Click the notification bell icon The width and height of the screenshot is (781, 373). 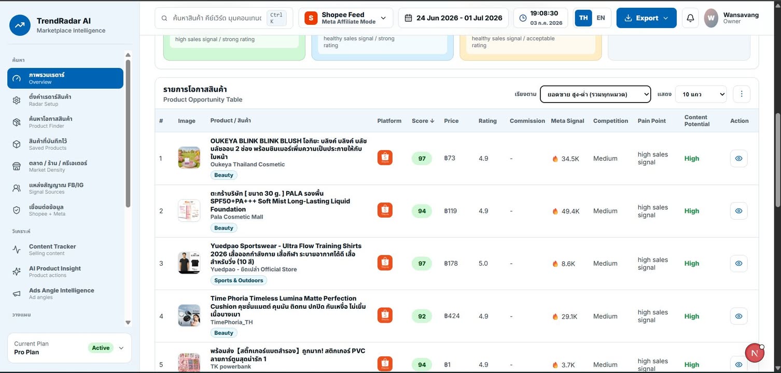(x=690, y=18)
